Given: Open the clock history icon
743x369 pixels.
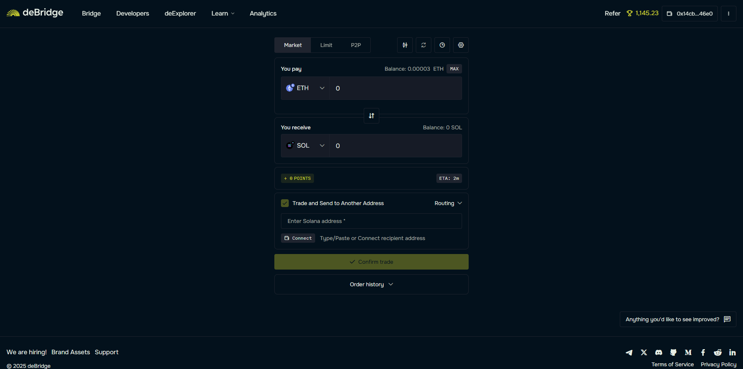Looking at the screenshot, I should point(442,45).
